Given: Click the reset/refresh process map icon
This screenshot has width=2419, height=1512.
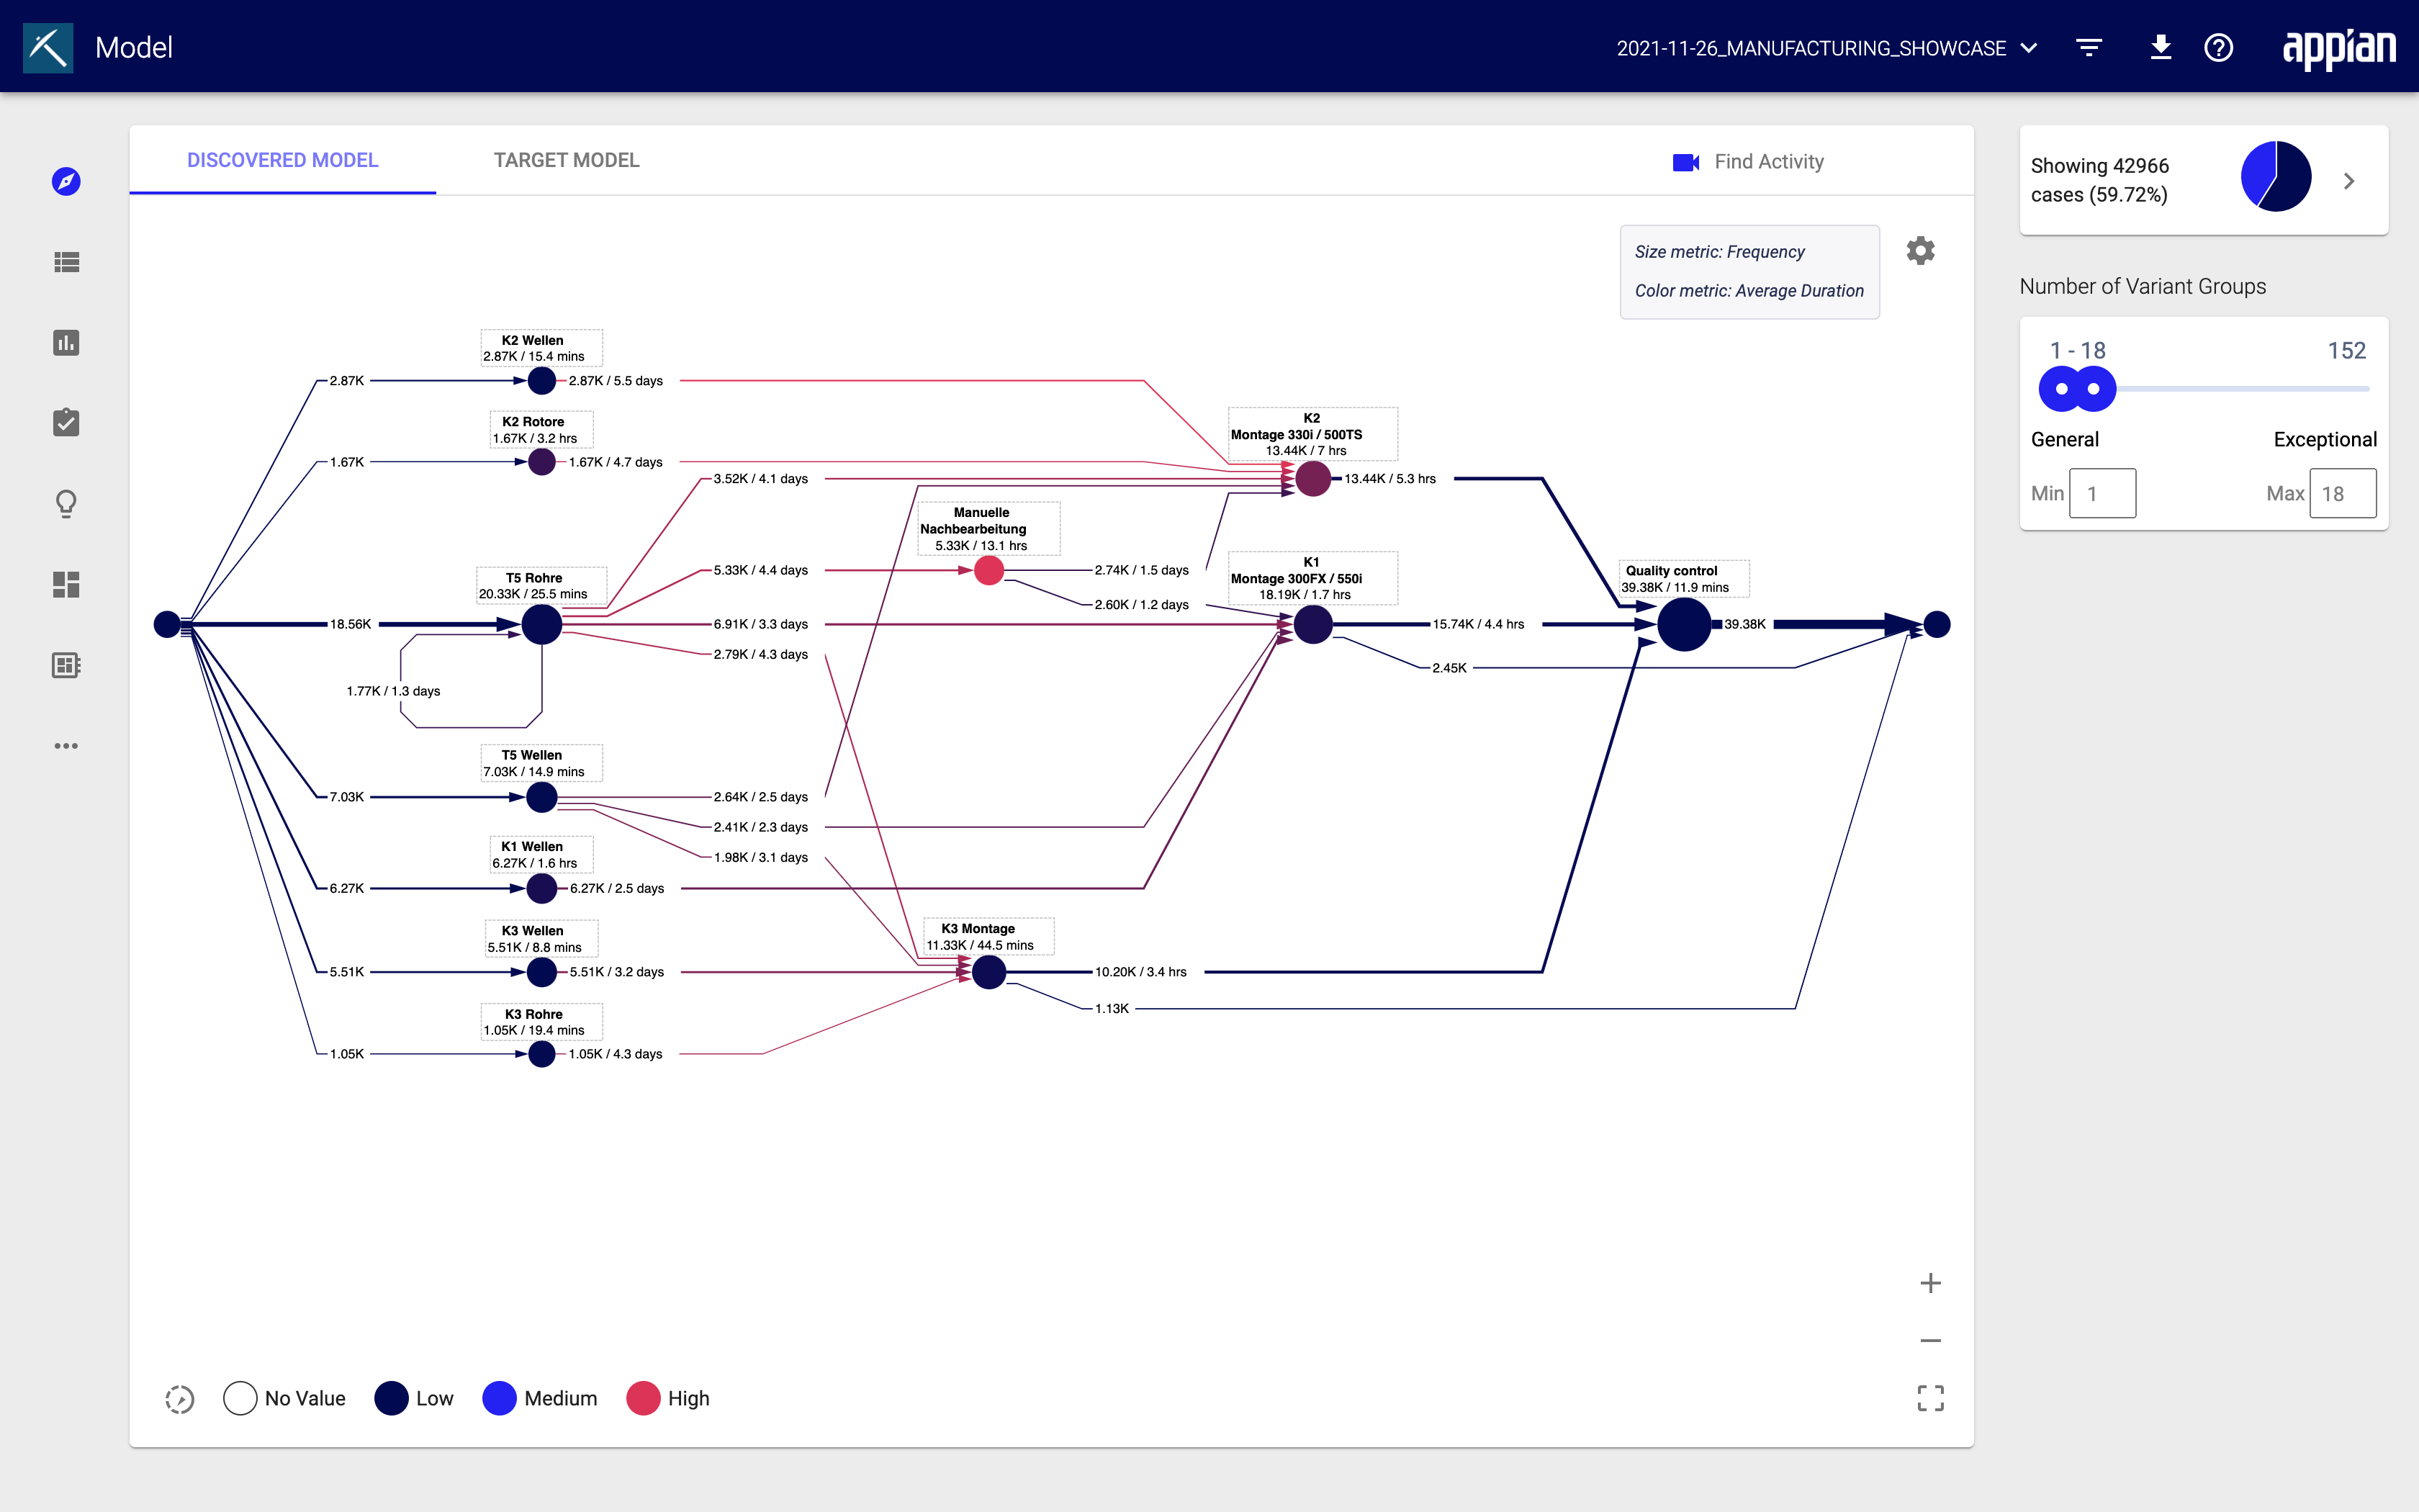Looking at the screenshot, I should coord(179,1397).
